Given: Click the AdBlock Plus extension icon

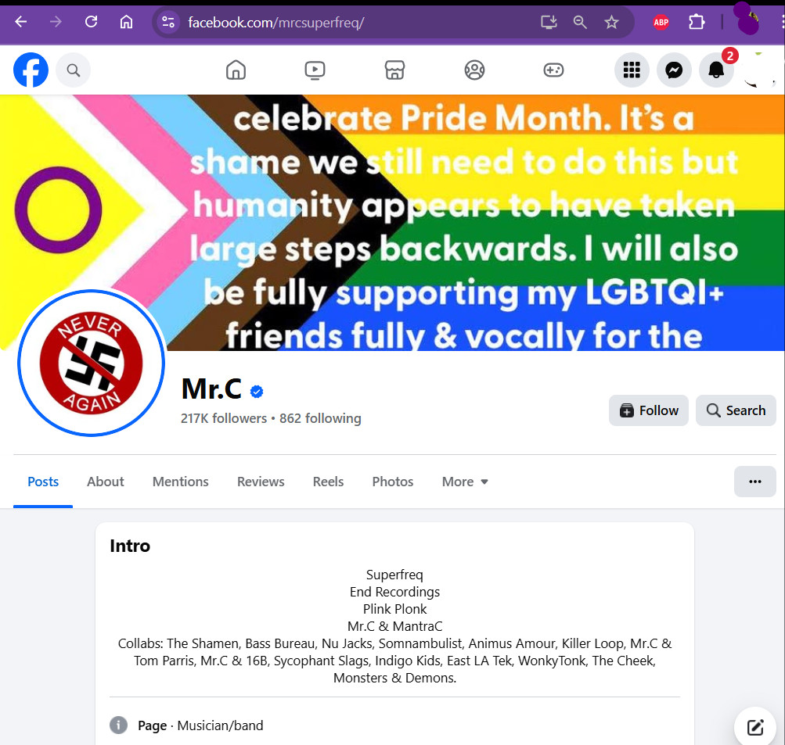Looking at the screenshot, I should click(x=661, y=22).
